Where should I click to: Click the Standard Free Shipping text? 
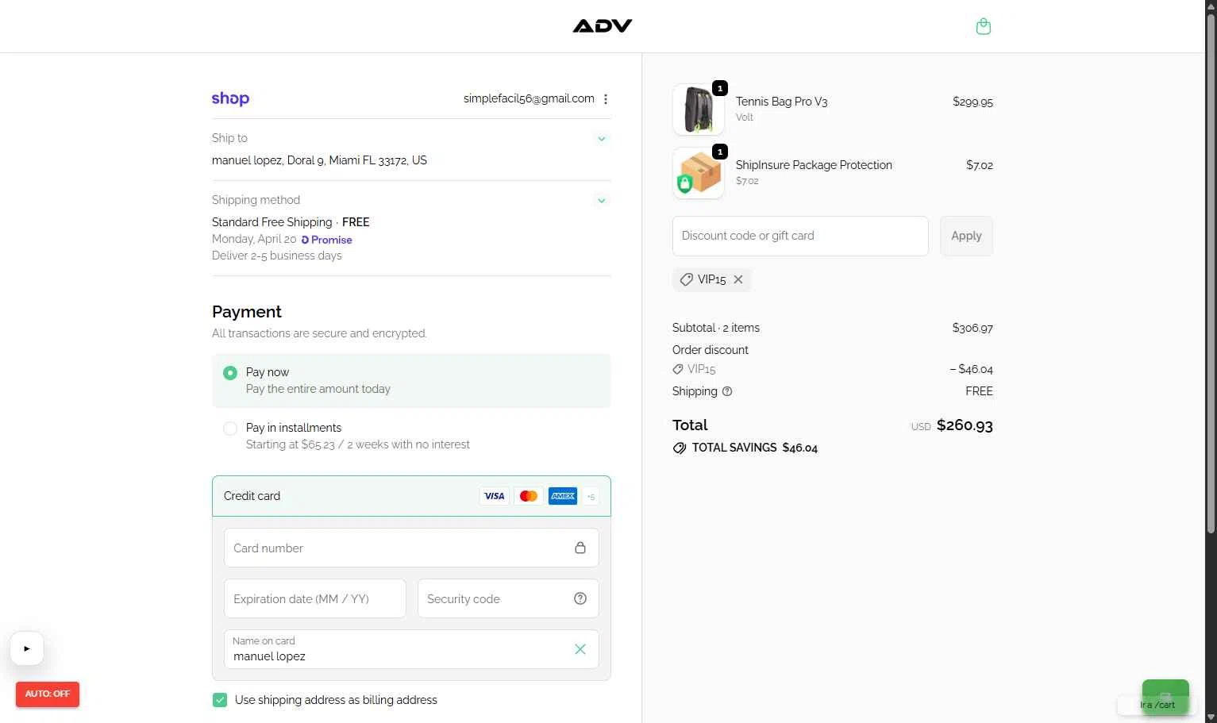coord(272,222)
